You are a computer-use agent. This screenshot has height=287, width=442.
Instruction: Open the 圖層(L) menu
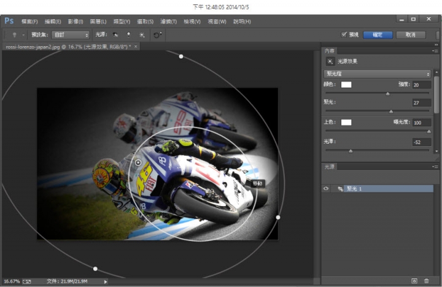[98, 21]
